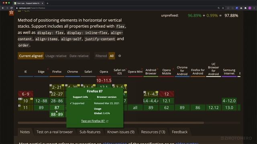The width and height of the screenshot is (257, 144).
Task: Click the Safari on iOS column header
Action: (x=120, y=72)
